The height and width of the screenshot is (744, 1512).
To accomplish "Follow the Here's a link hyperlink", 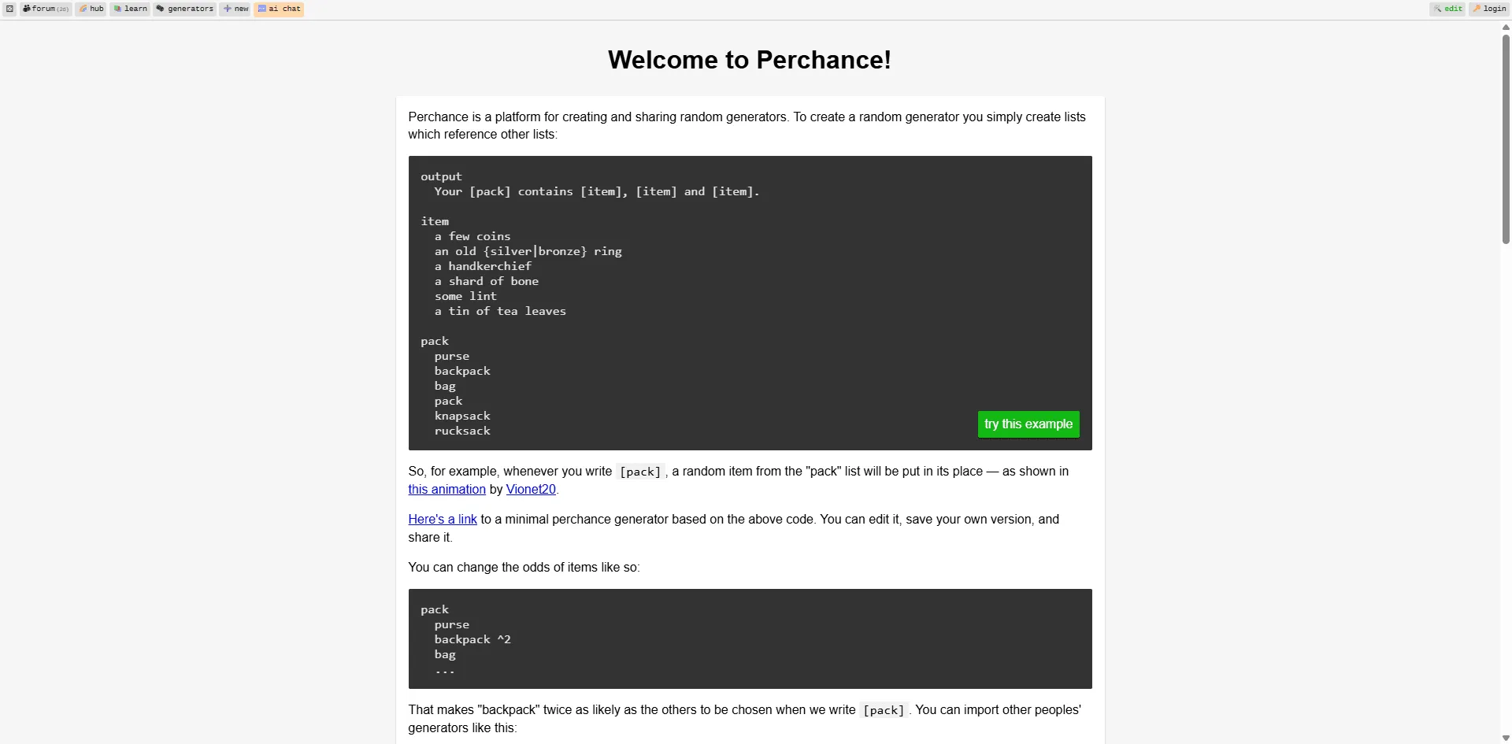I will [443, 520].
